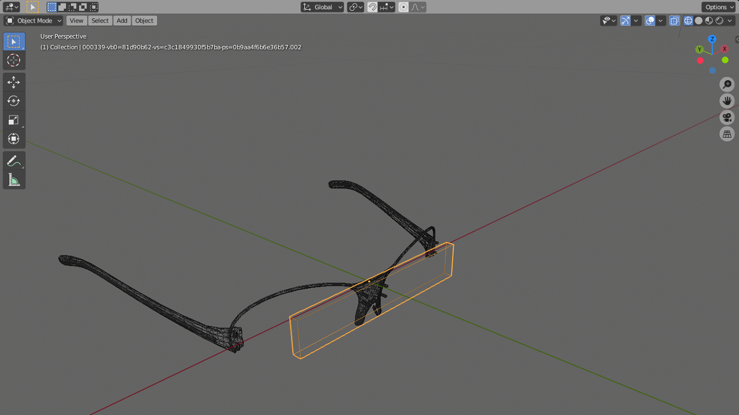739x415 pixels.
Task: Open the Object menu
Action: pyautogui.click(x=144, y=21)
